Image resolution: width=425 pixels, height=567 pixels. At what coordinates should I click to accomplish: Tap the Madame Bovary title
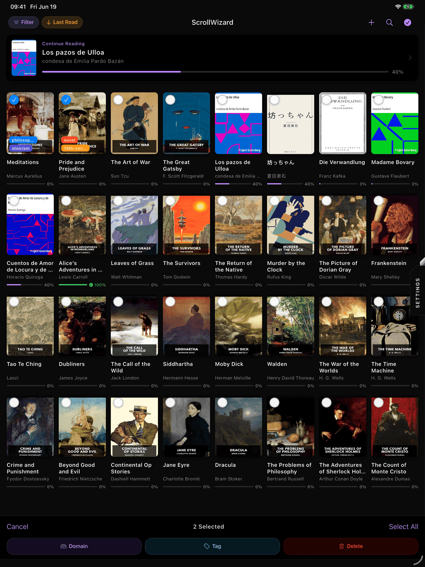tap(393, 162)
